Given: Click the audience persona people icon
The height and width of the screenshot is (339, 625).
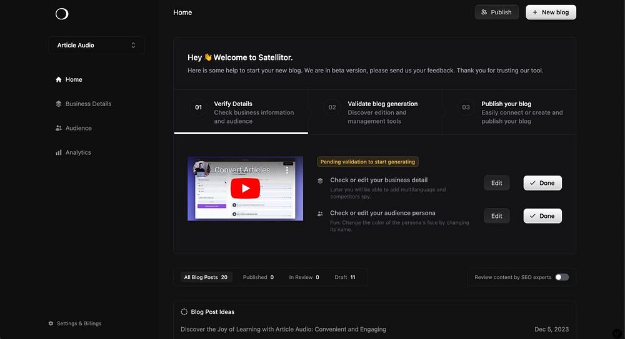Looking at the screenshot, I should [320, 214].
